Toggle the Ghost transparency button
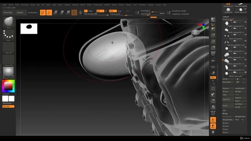Viewport: 251px width, 141px height. click(213, 126)
